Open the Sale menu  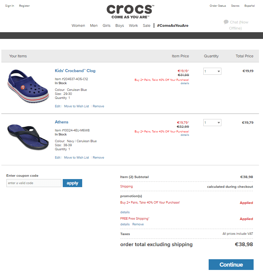coord(147,25)
